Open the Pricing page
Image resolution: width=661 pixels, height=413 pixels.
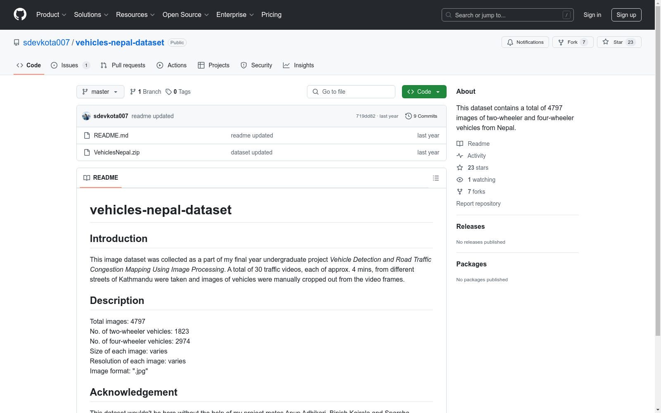271,14
